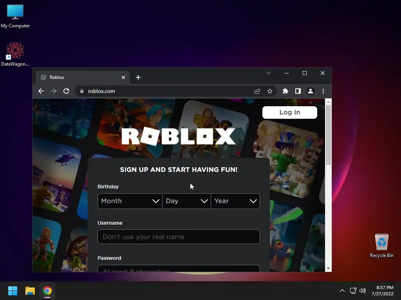Screen dimensions: 401x300
Task: Open the clock showing 8:57 PM
Action: click(382, 291)
